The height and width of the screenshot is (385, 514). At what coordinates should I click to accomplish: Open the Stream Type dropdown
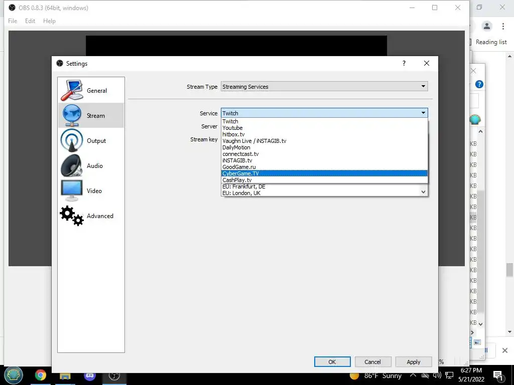(324, 86)
